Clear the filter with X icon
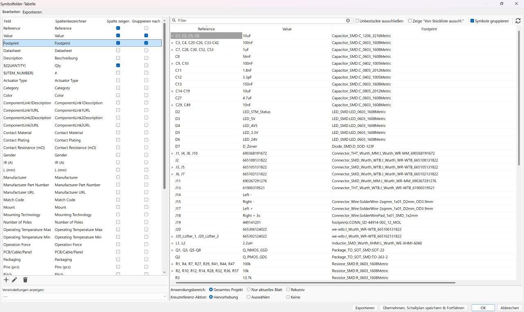Image resolution: width=524 pixels, height=312 pixels. click(x=348, y=20)
